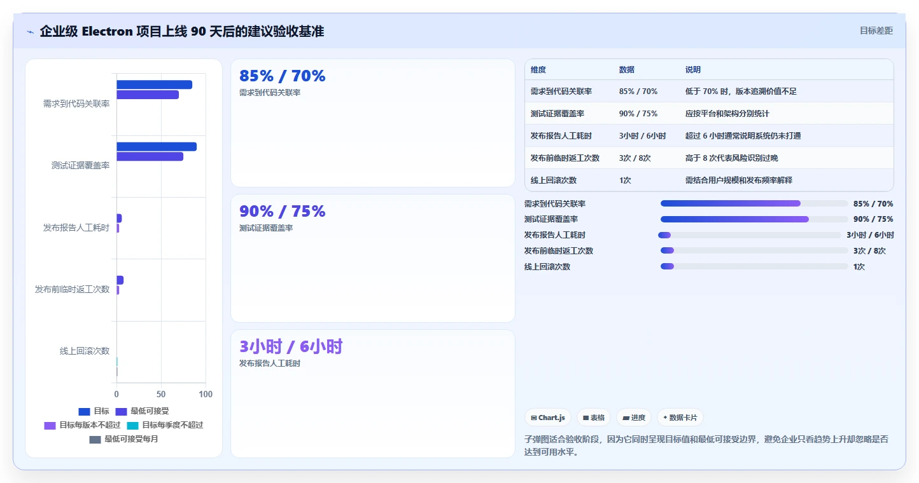Select the Chart.js chip
Screen dimensions: 919x483
coord(548,418)
